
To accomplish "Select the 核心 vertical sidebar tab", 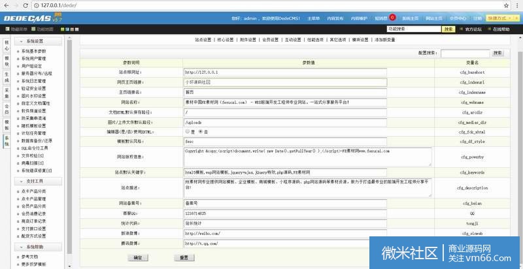I will [7, 46].
